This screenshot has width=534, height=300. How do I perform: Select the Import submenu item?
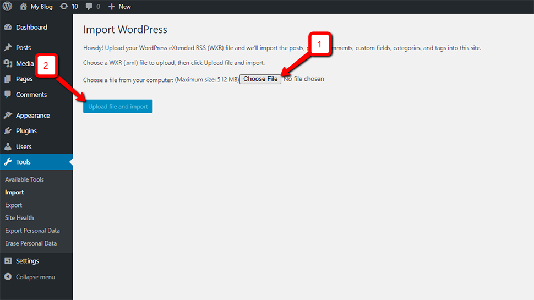coord(14,193)
